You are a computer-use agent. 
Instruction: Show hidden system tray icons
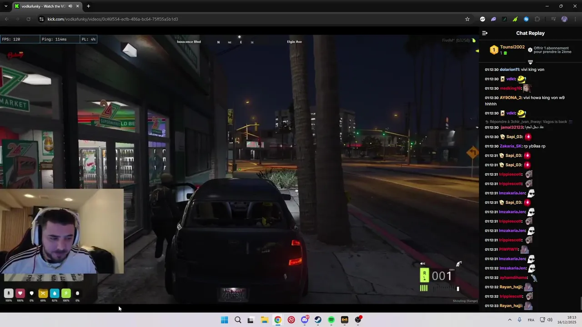tap(509, 320)
